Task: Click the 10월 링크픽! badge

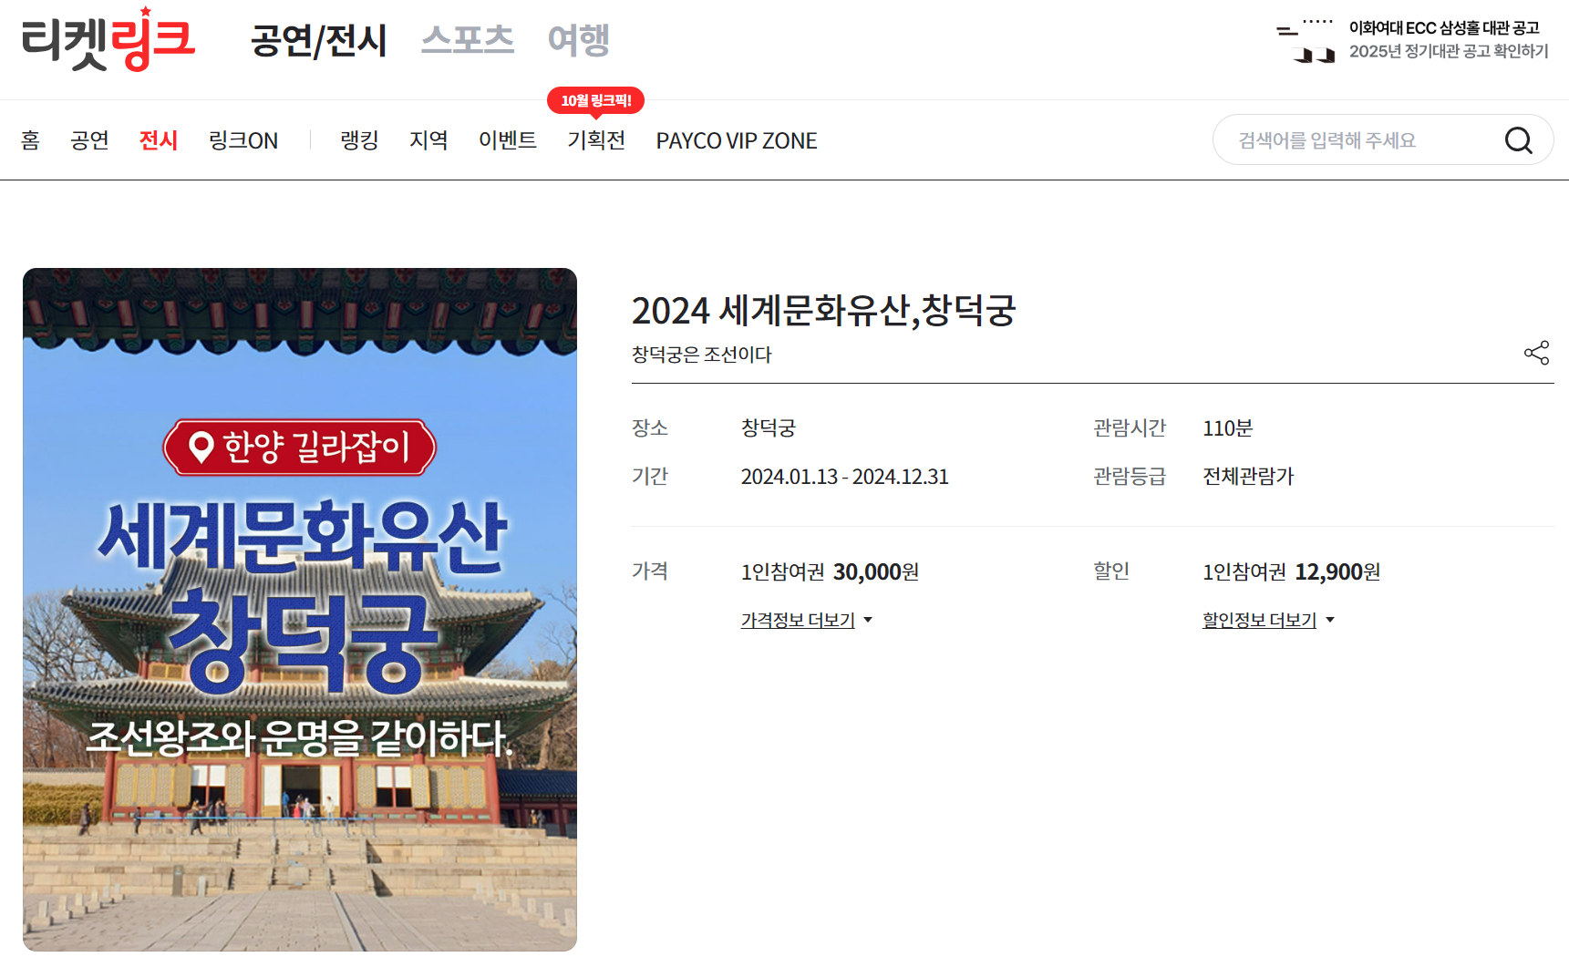Action: tap(596, 100)
